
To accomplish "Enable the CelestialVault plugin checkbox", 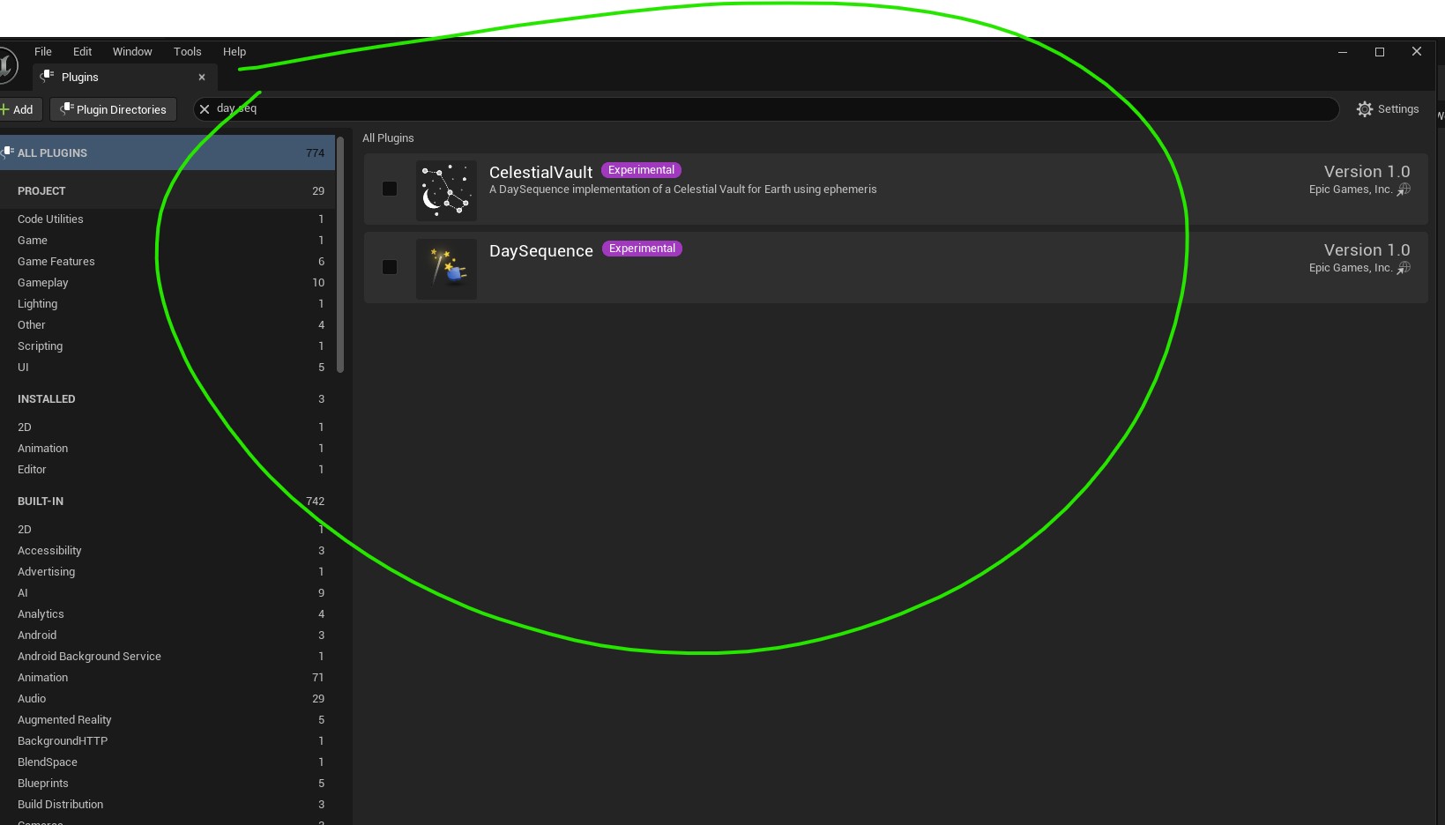I will coord(390,189).
